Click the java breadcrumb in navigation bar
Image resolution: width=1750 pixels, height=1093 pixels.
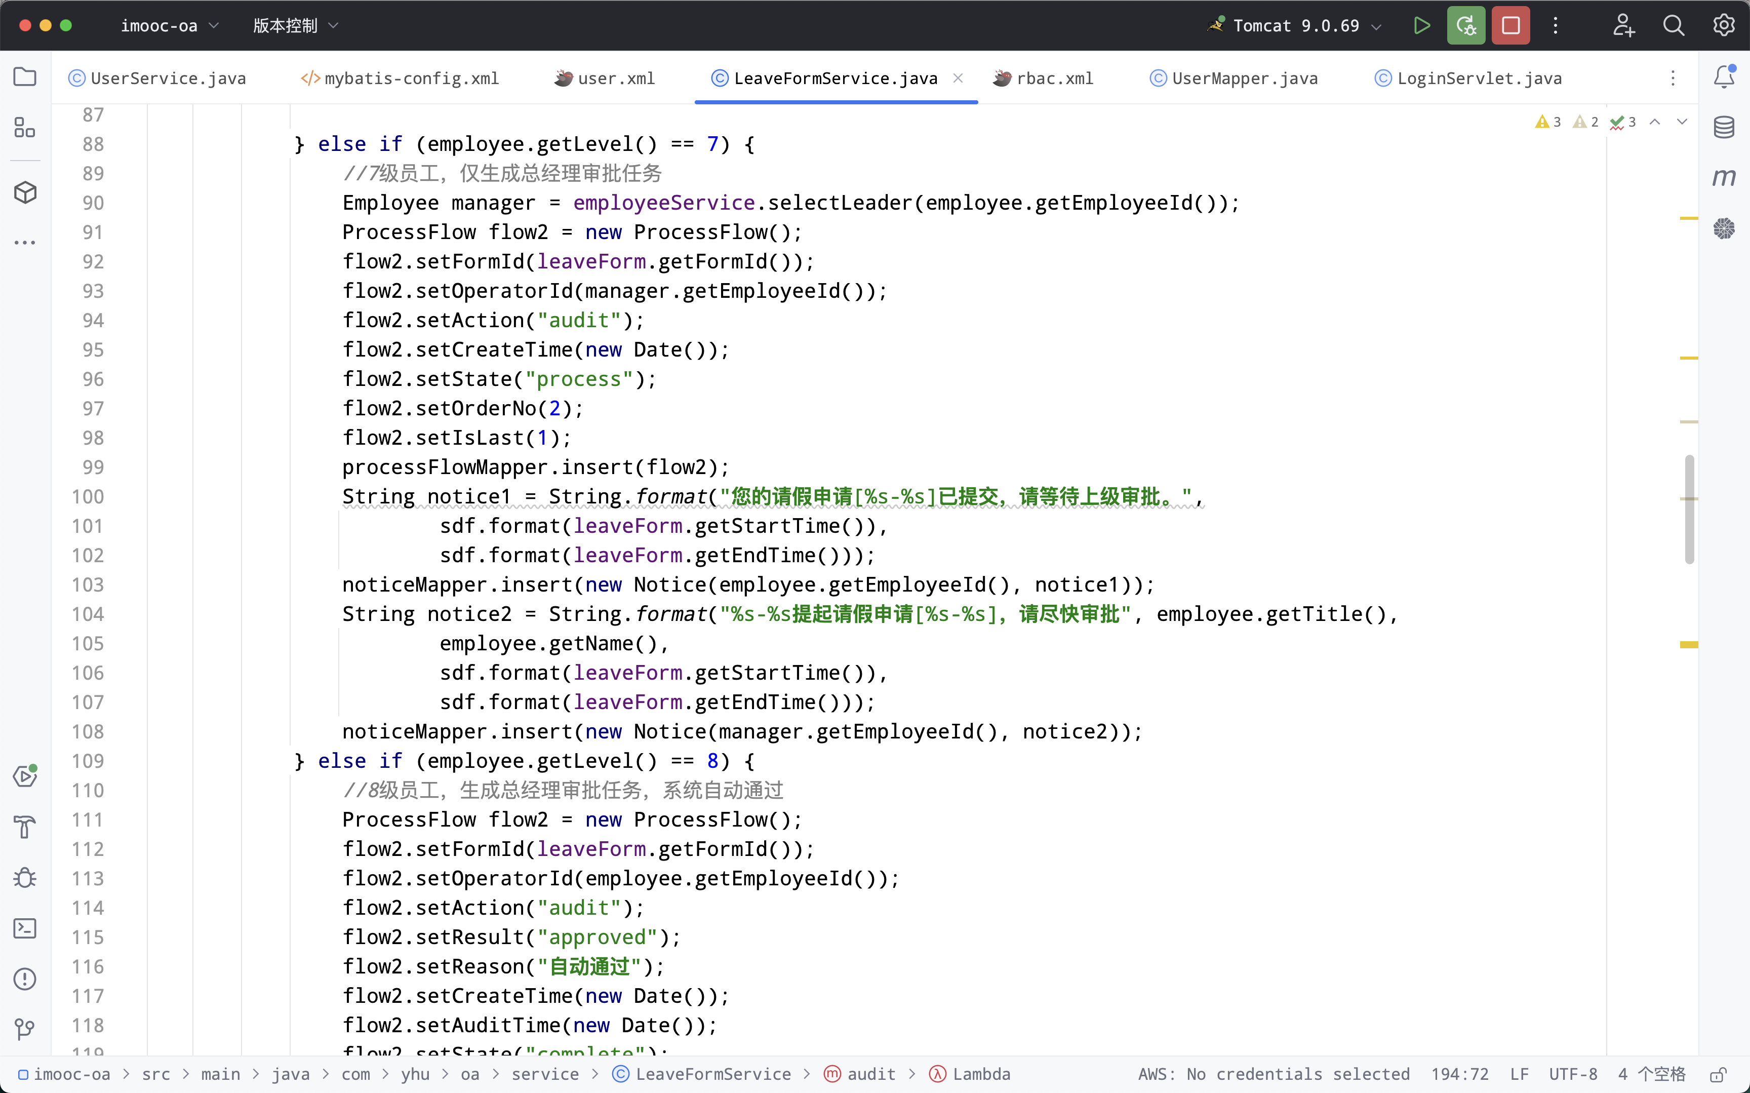tap(291, 1074)
